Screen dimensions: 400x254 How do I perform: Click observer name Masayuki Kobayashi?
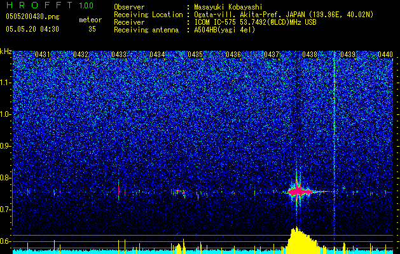click(228, 7)
